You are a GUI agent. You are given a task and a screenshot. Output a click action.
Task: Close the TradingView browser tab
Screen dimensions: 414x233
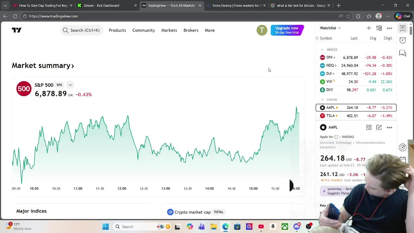point(200,6)
